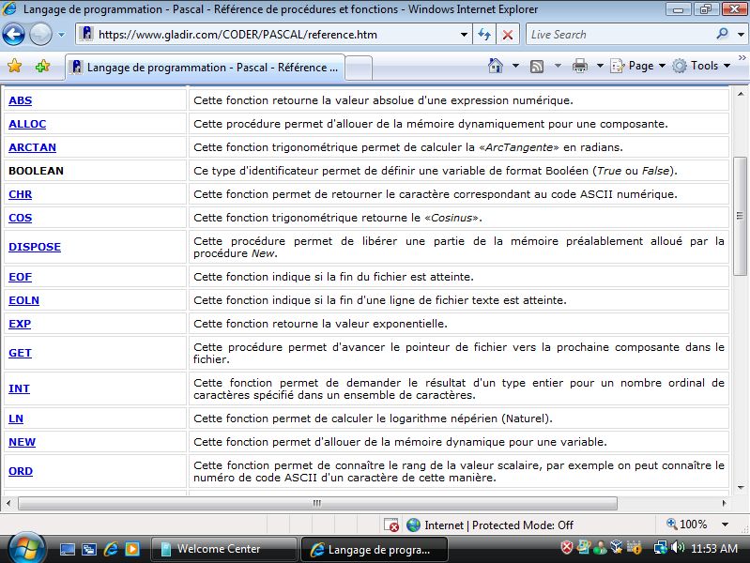Click the vertical scrollbar down arrow
This screenshot has height=563, width=750.
coord(740,488)
